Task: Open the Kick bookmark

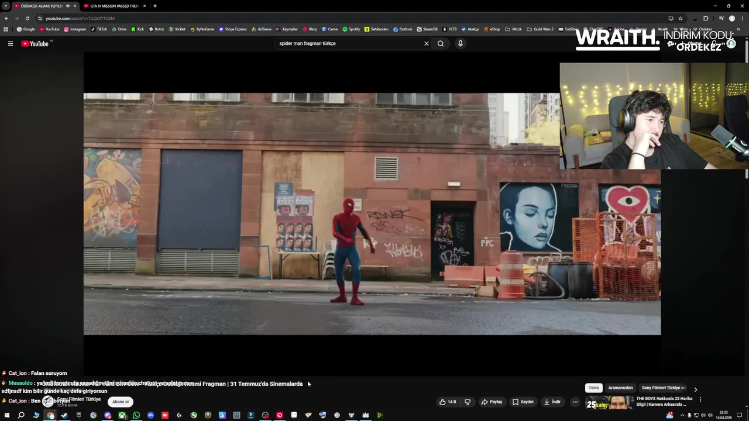Action: (138, 29)
